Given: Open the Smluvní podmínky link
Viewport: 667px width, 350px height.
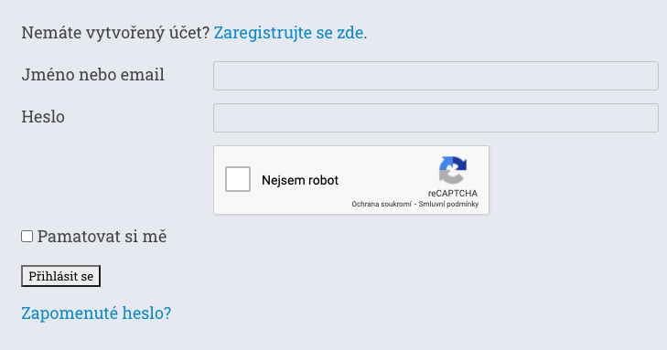Looking at the screenshot, I should pos(448,205).
